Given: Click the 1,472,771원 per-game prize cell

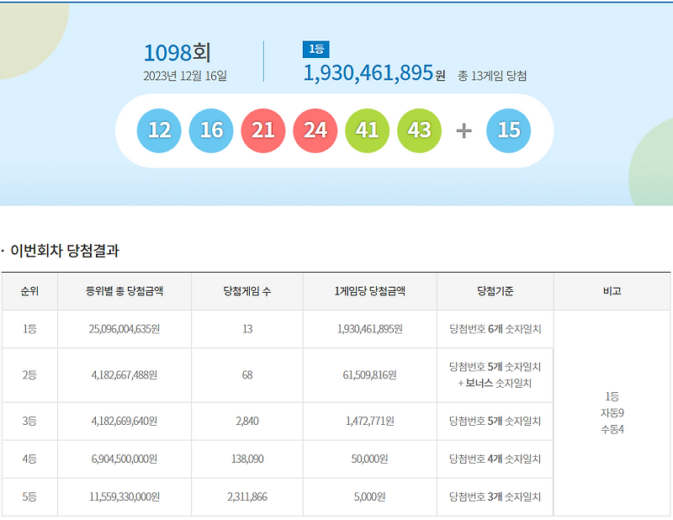Looking at the screenshot, I should tap(370, 422).
